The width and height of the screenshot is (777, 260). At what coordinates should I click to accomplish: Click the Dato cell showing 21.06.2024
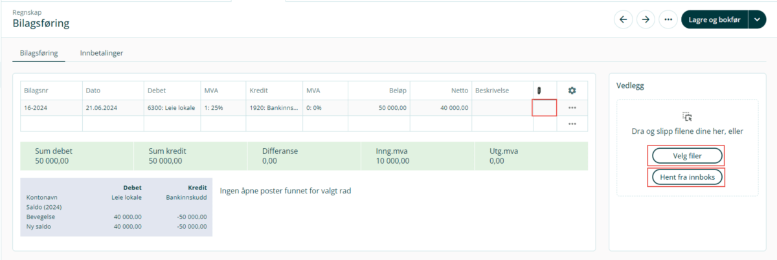pos(113,107)
